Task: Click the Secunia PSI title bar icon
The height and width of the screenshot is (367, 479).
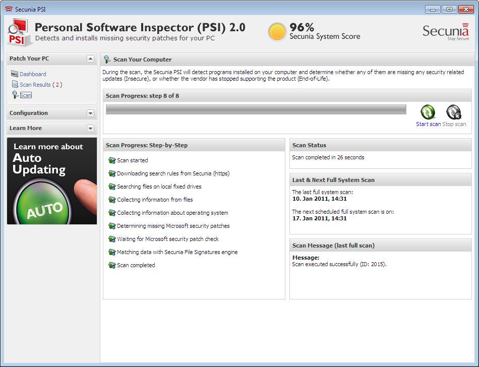Action: click(9, 9)
